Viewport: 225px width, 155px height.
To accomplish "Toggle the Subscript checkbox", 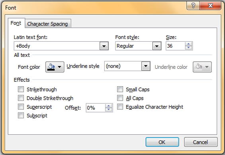I will pyautogui.click(x=21, y=116).
